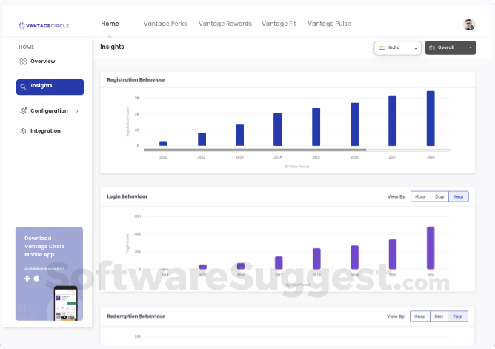Tap the Apple app store icon
This screenshot has height=349, width=495.
click(36, 279)
